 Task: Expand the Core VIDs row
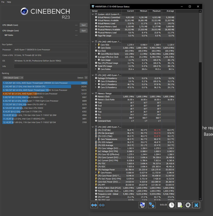(96, 45)
